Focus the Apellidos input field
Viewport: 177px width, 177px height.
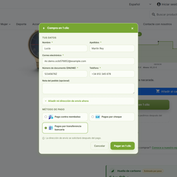[x=112, y=49]
